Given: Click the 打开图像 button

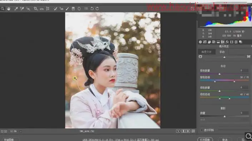Looking at the screenshot, I should tap(205, 140).
